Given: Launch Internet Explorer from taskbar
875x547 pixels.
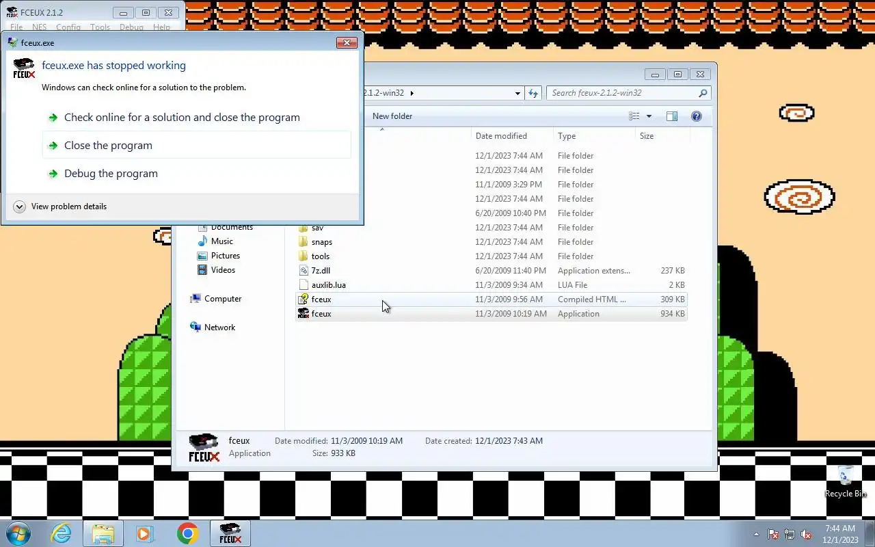Looking at the screenshot, I should pos(61,533).
